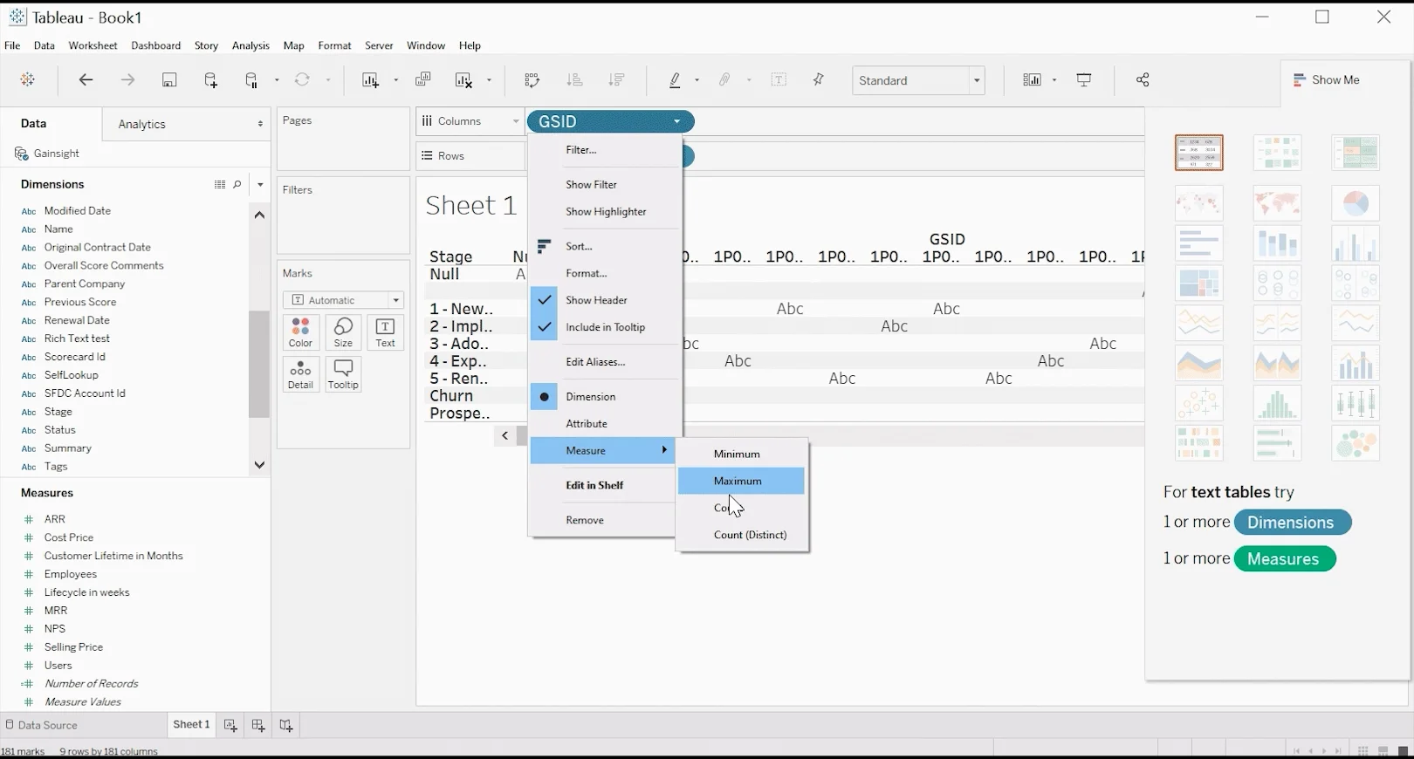This screenshot has width=1414, height=759.
Task: Click the Share workbook icon
Action: (x=1143, y=80)
